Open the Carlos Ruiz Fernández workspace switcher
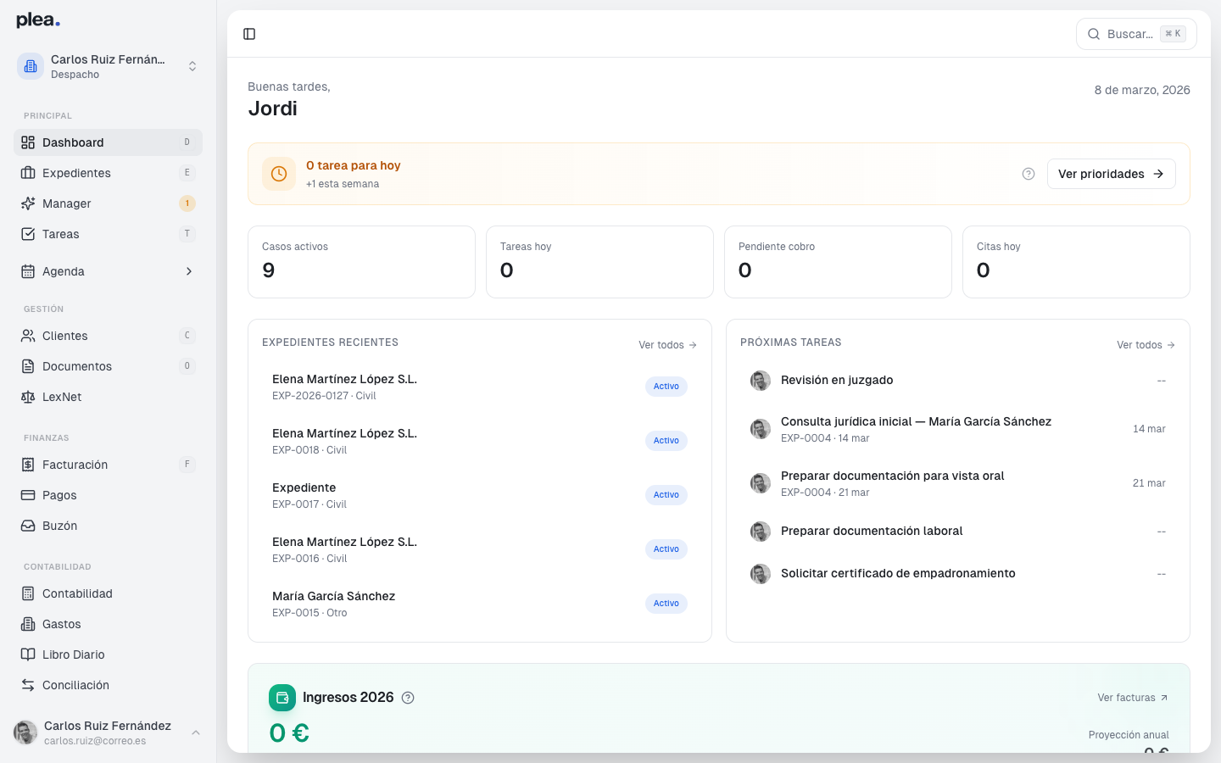 [x=109, y=66]
